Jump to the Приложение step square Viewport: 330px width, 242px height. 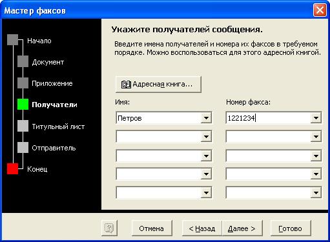click(23, 83)
